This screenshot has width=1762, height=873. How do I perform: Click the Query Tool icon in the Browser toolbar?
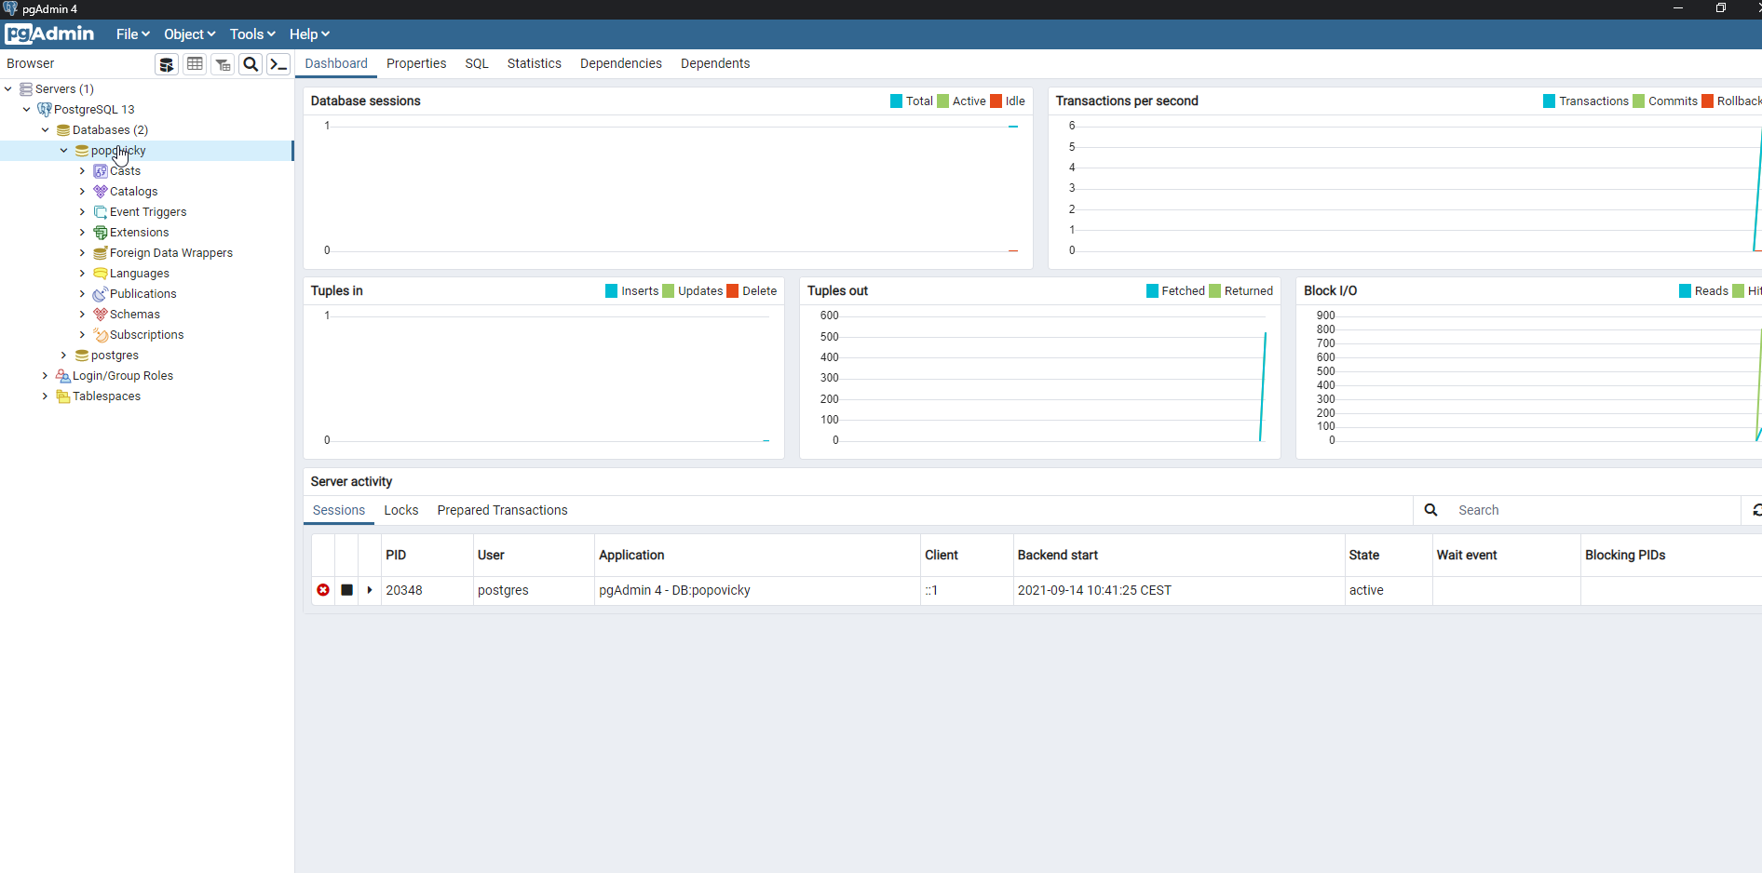(x=167, y=64)
